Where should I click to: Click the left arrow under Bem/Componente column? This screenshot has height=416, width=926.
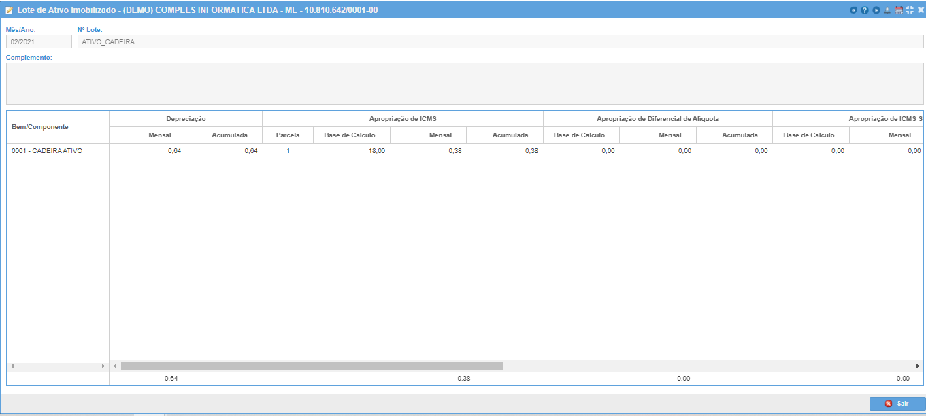click(12, 366)
